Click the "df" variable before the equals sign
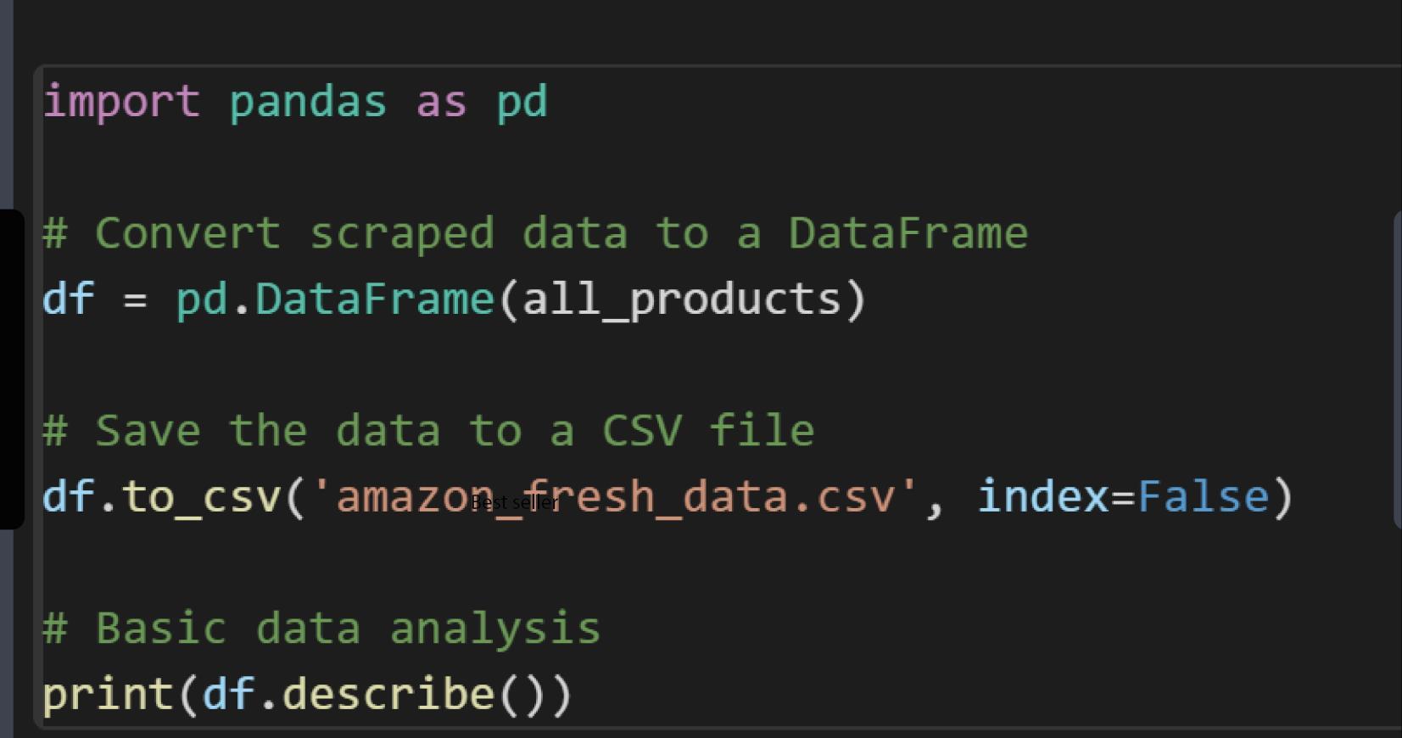The width and height of the screenshot is (1402, 738). (x=68, y=299)
